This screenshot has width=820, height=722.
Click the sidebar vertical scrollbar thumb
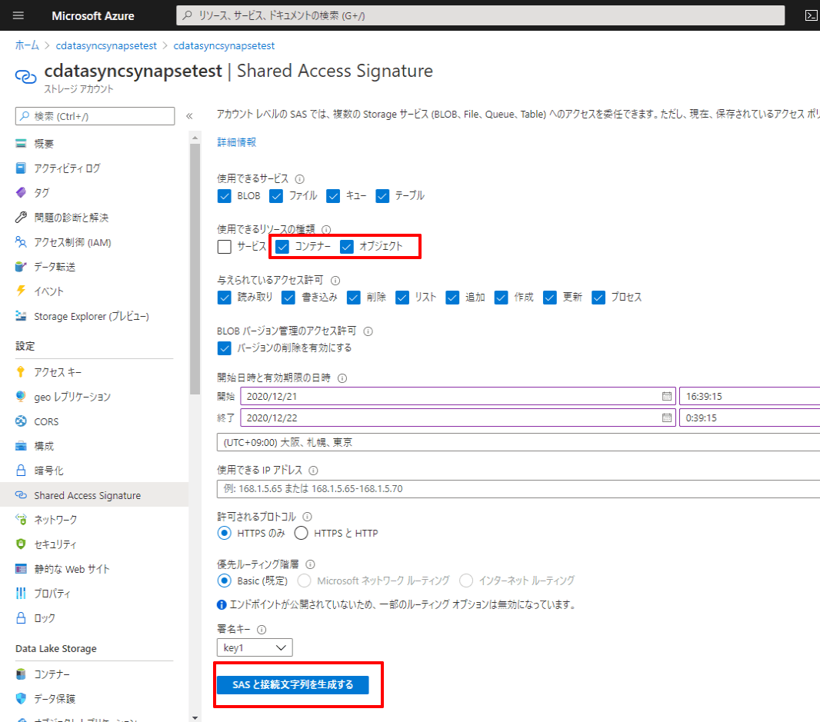(195, 269)
